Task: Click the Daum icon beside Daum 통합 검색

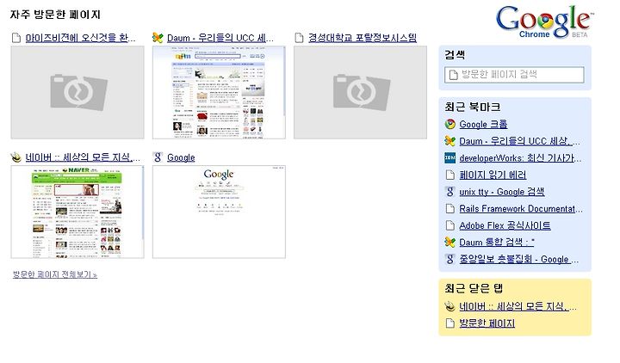Action: 450,242
